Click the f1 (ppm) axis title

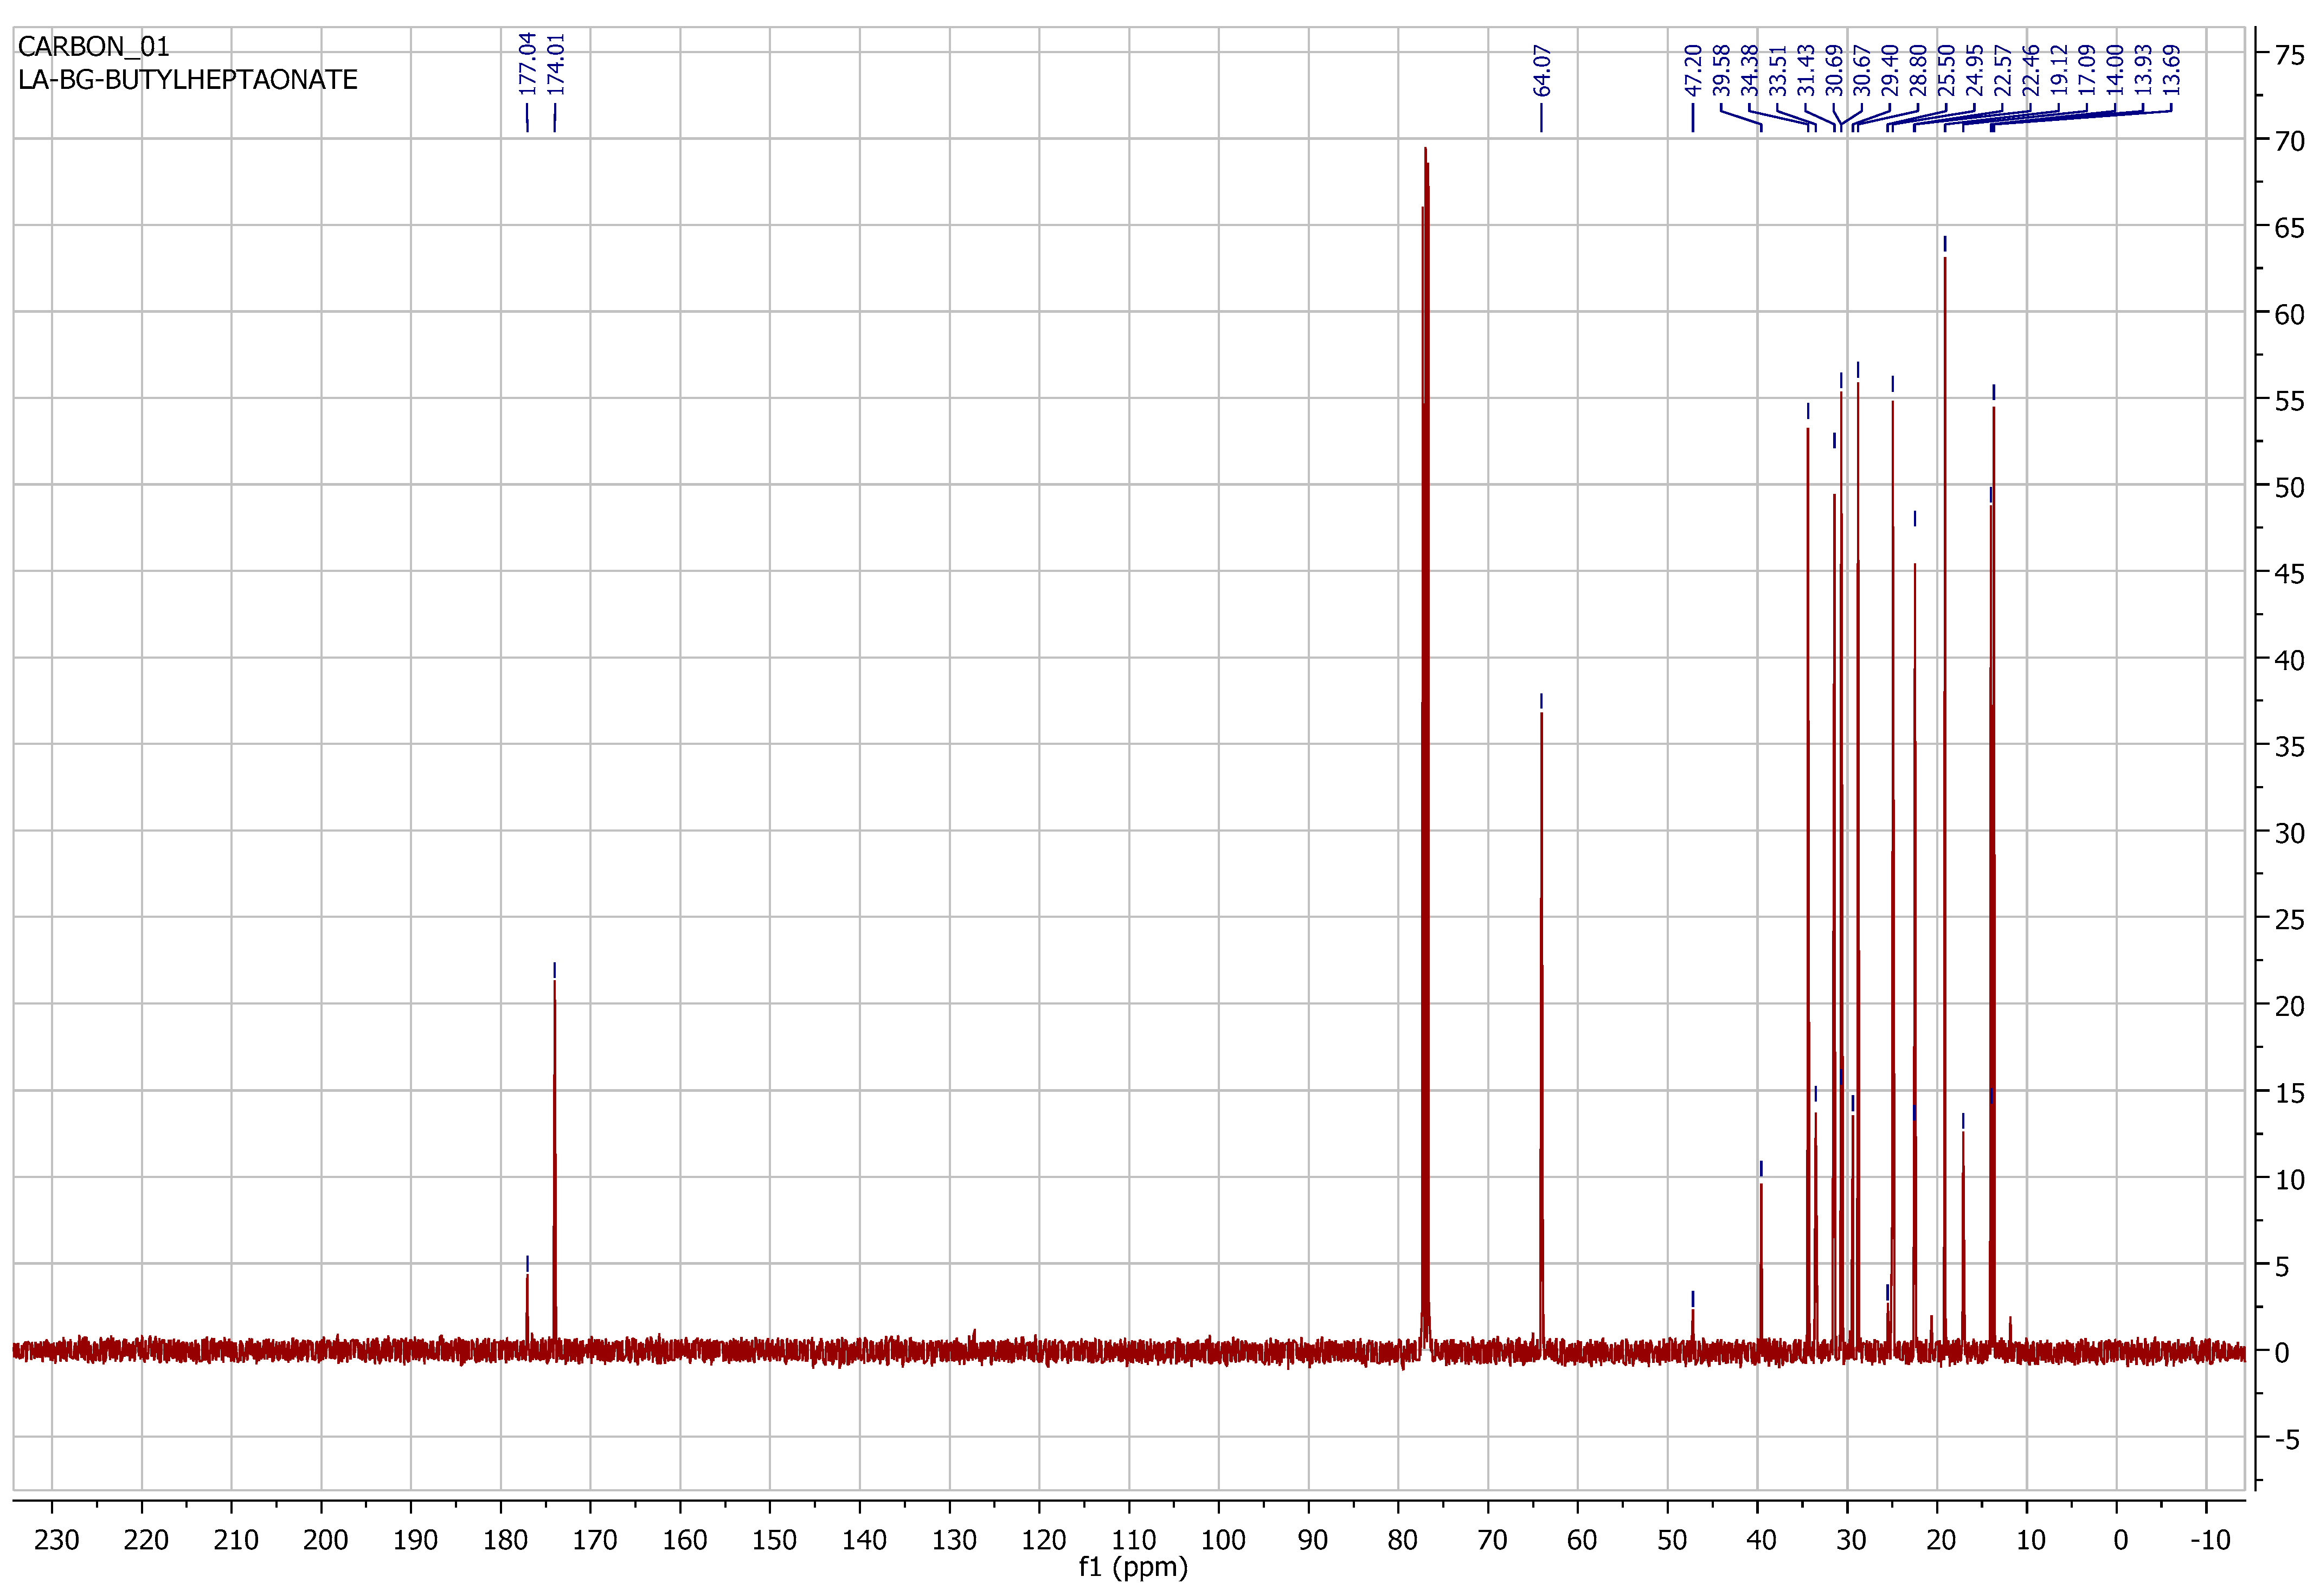pyautogui.click(x=1133, y=1567)
